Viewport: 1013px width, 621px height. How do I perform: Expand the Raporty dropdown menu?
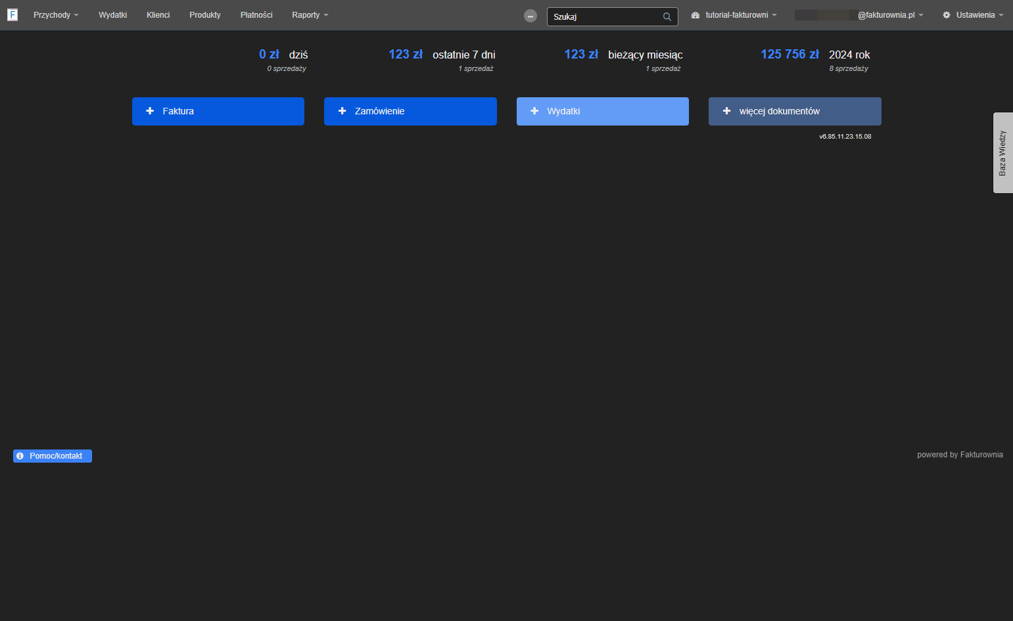pos(310,15)
